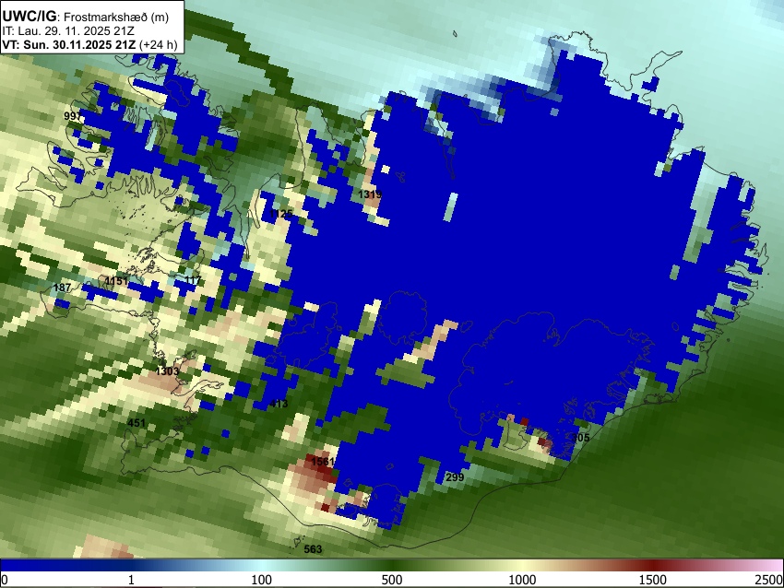Click the map value 563
The width and height of the screenshot is (784, 588).
313,549
